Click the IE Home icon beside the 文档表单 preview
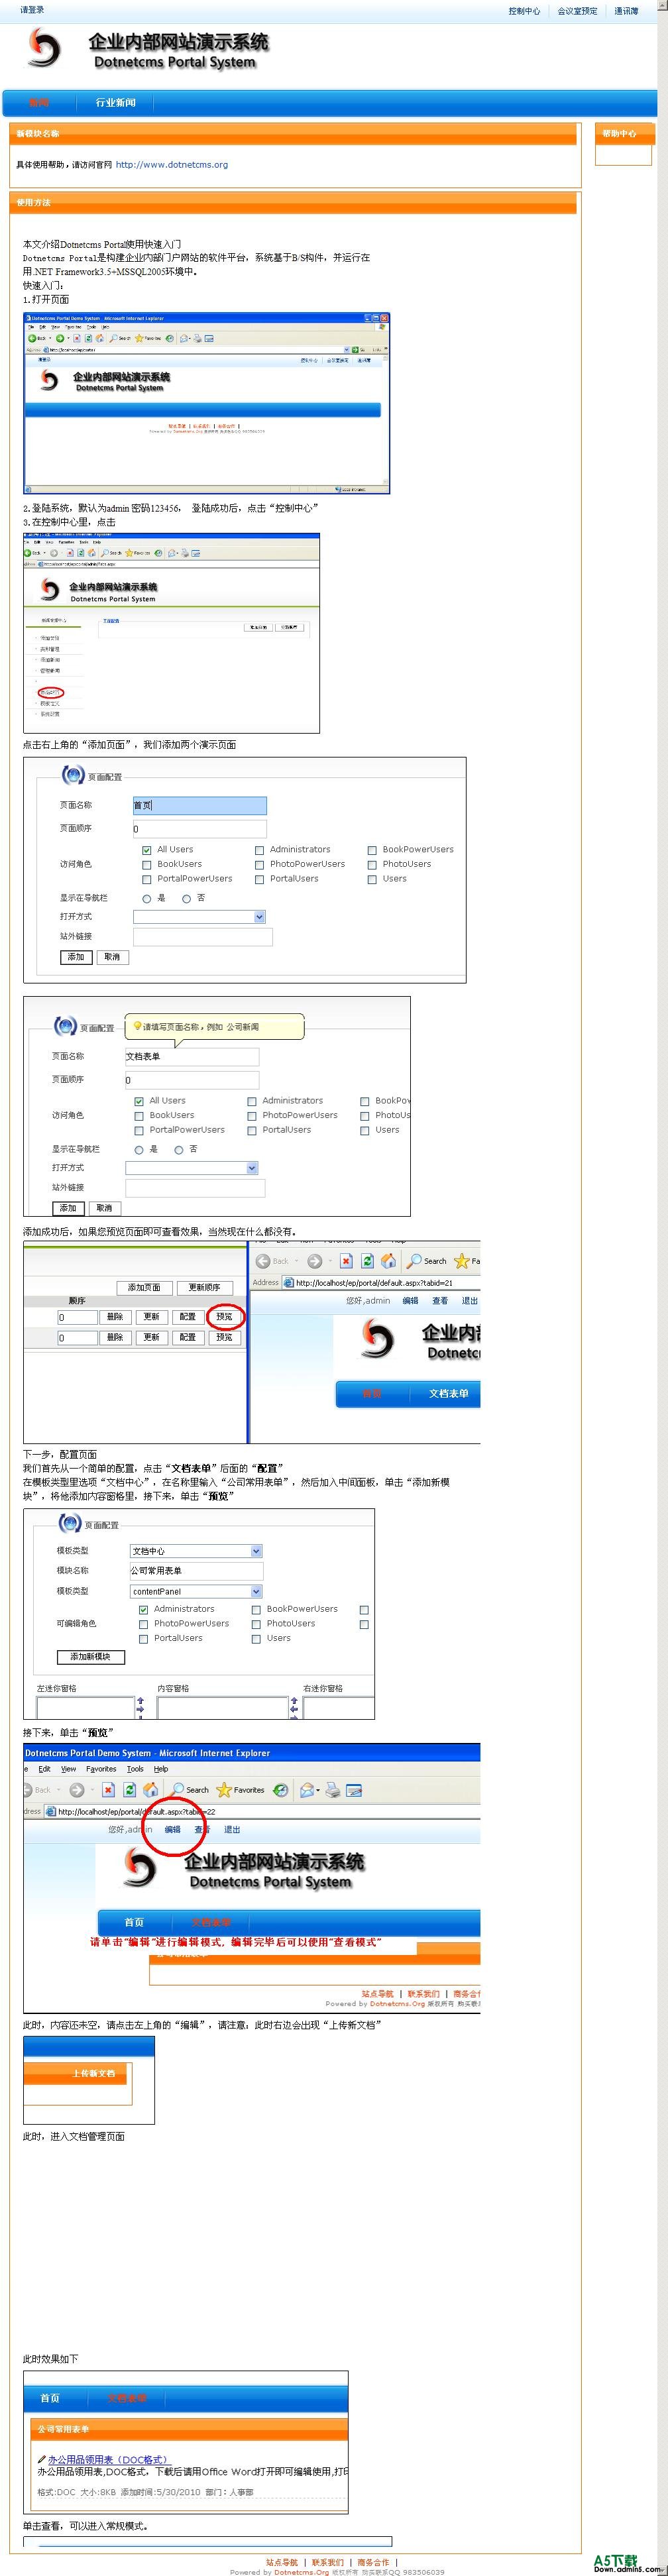Screen dimensions: 668x2576 pyautogui.click(x=389, y=1261)
